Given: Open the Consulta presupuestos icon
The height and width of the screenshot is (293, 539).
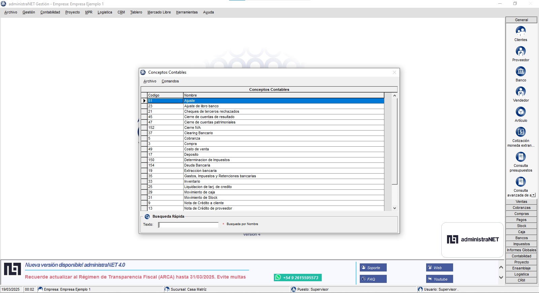Looking at the screenshot, I should pyautogui.click(x=520, y=157).
